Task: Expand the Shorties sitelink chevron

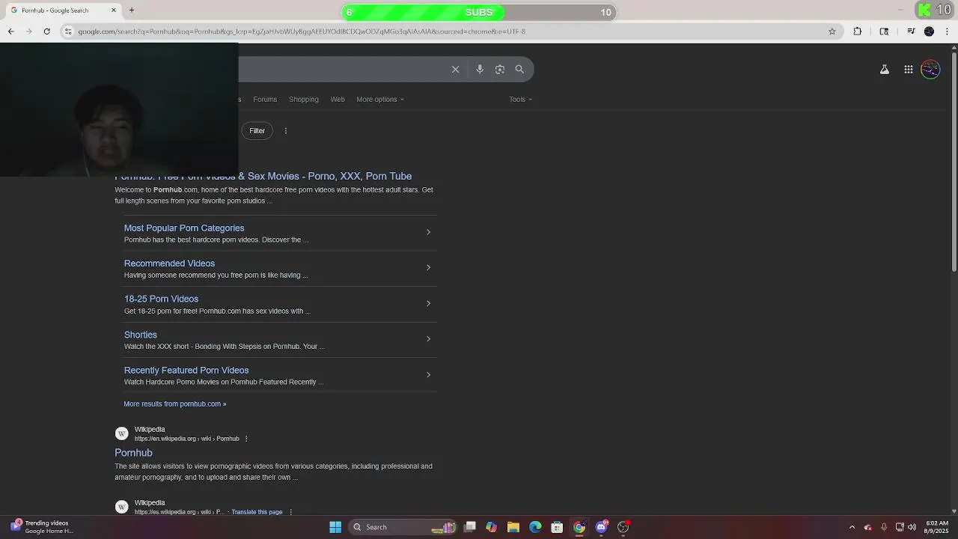Action: point(428,338)
